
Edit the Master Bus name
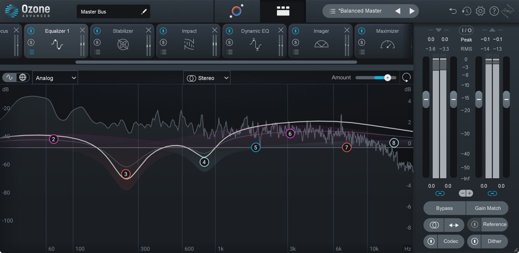(x=144, y=12)
